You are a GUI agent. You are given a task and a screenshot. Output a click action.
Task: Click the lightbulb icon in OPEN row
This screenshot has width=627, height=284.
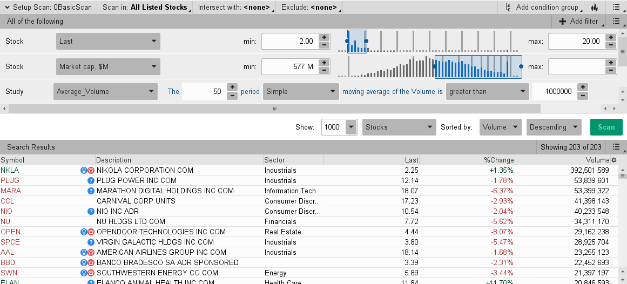[84, 232]
